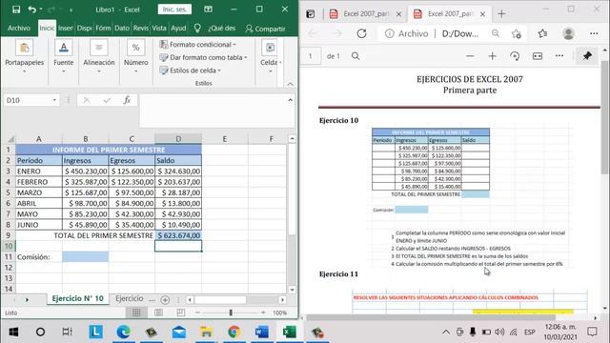Select the ENERO cell
Image resolution: width=610 pixels, height=343 pixels.
click(38, 171)
